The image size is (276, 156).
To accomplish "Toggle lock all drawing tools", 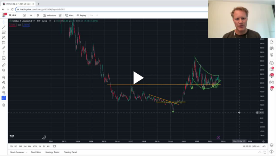I will [x=4, y=87].
